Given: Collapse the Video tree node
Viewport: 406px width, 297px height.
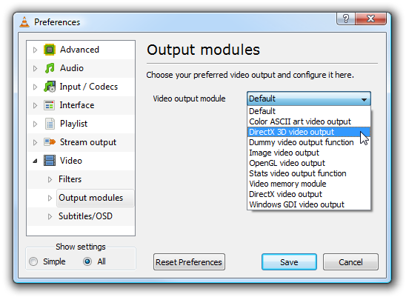Looking at the screenshot, I should [x=36, y=161].
